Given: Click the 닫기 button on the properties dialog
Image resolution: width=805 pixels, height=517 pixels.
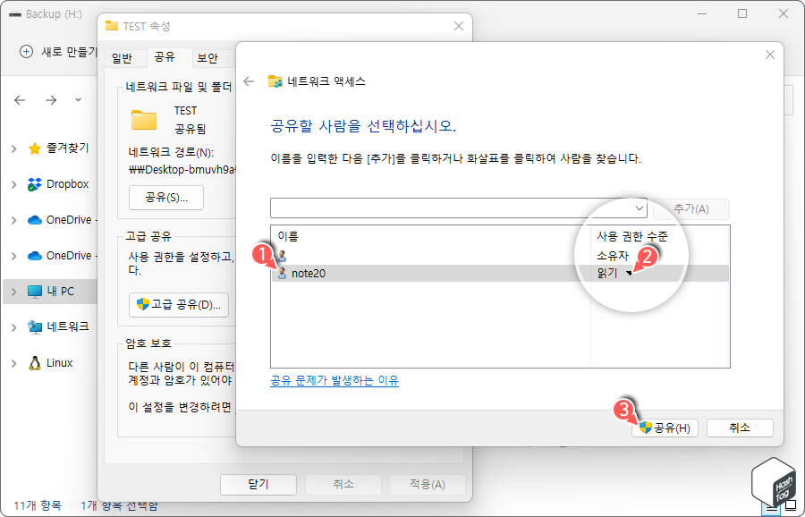Looking at the screenshot, I should coord(258,483).
